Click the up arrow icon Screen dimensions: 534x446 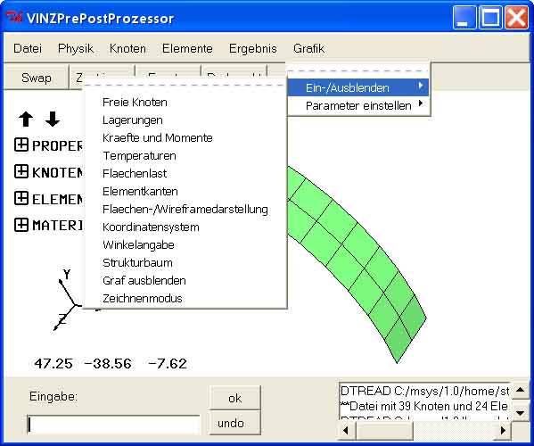26,120
